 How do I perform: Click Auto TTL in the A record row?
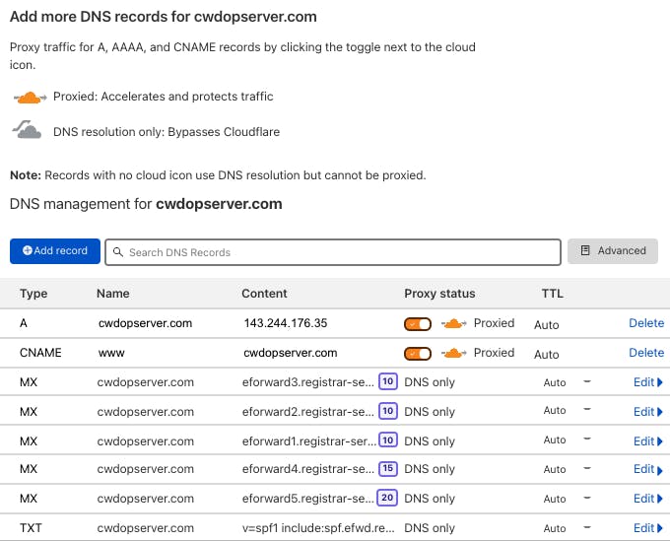546,325
